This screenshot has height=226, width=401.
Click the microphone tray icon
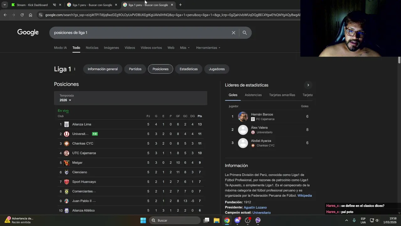click(x=354, y=220)
